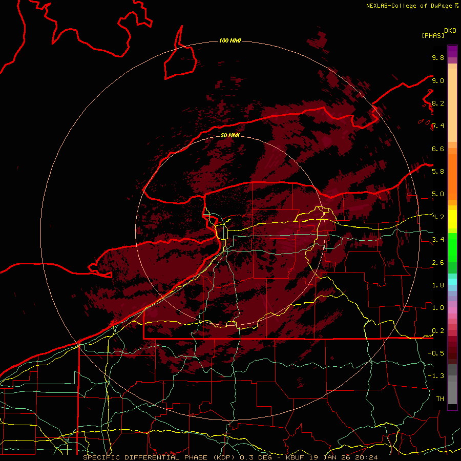The image size is (461, 461).
Task: Click the 1.8 scale value label
Action: 438,285
